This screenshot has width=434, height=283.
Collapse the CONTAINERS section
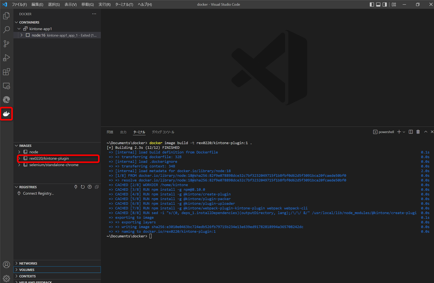click(17, 22)
